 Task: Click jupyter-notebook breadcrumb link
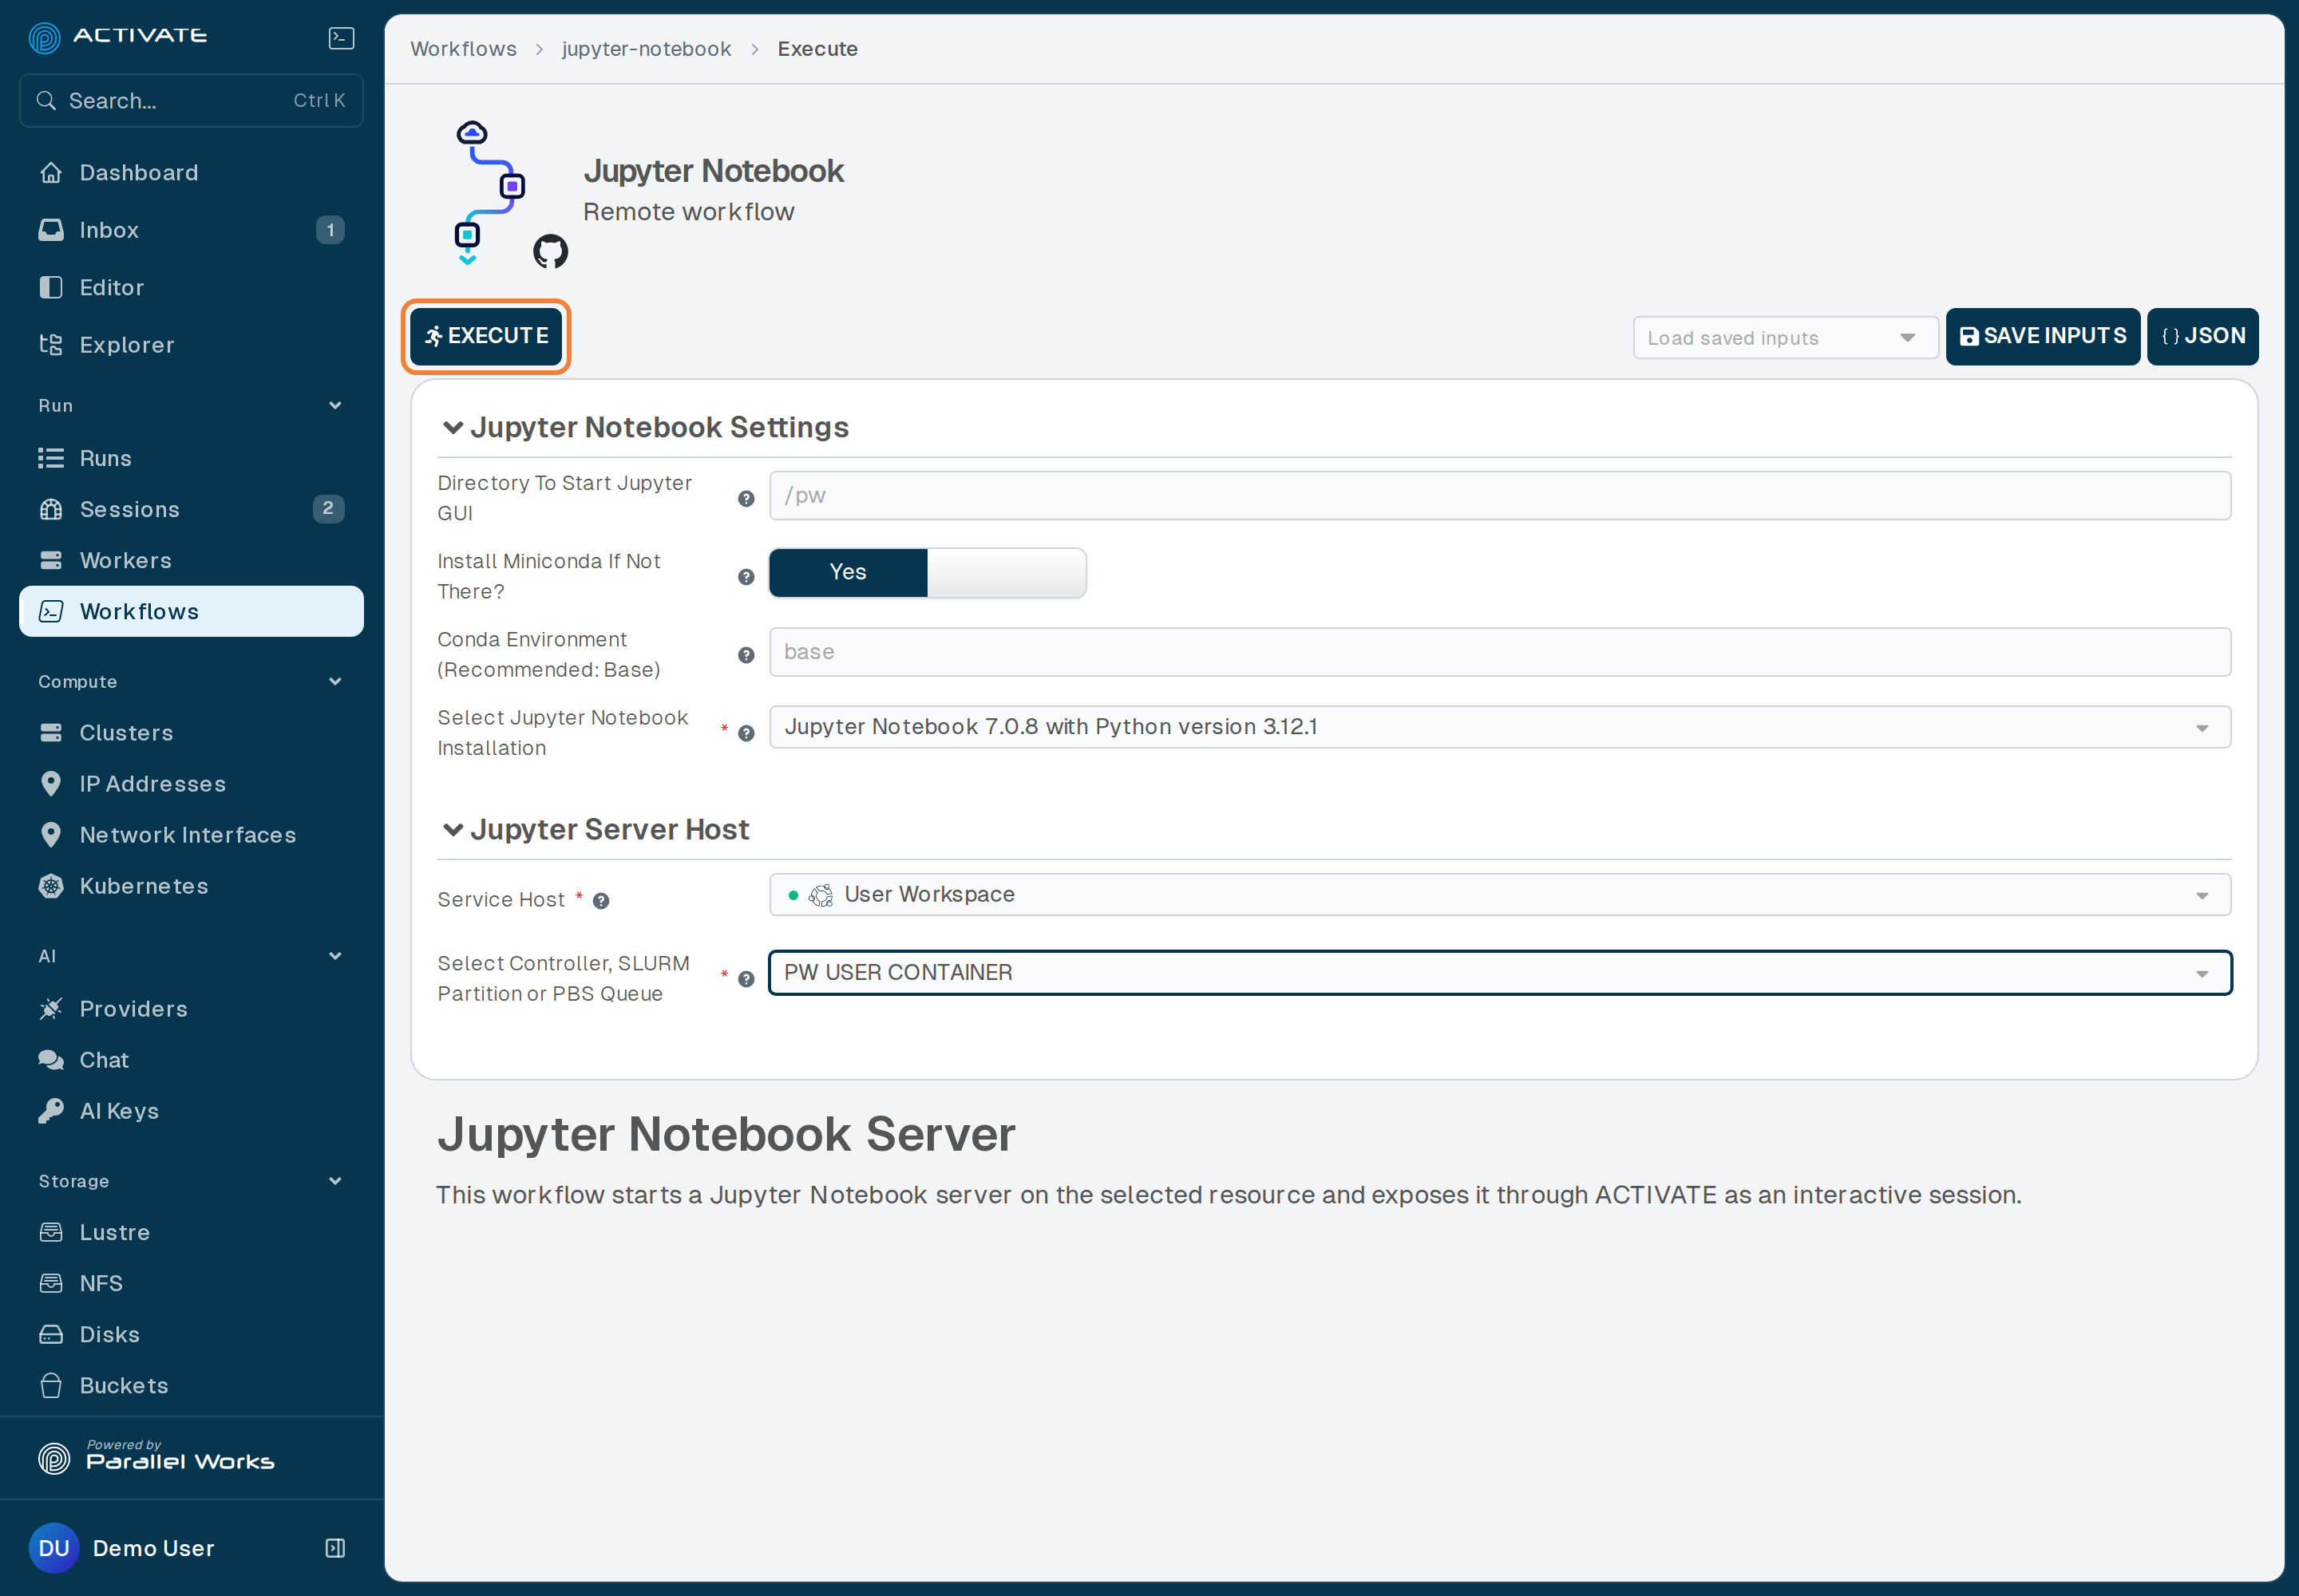647,49
